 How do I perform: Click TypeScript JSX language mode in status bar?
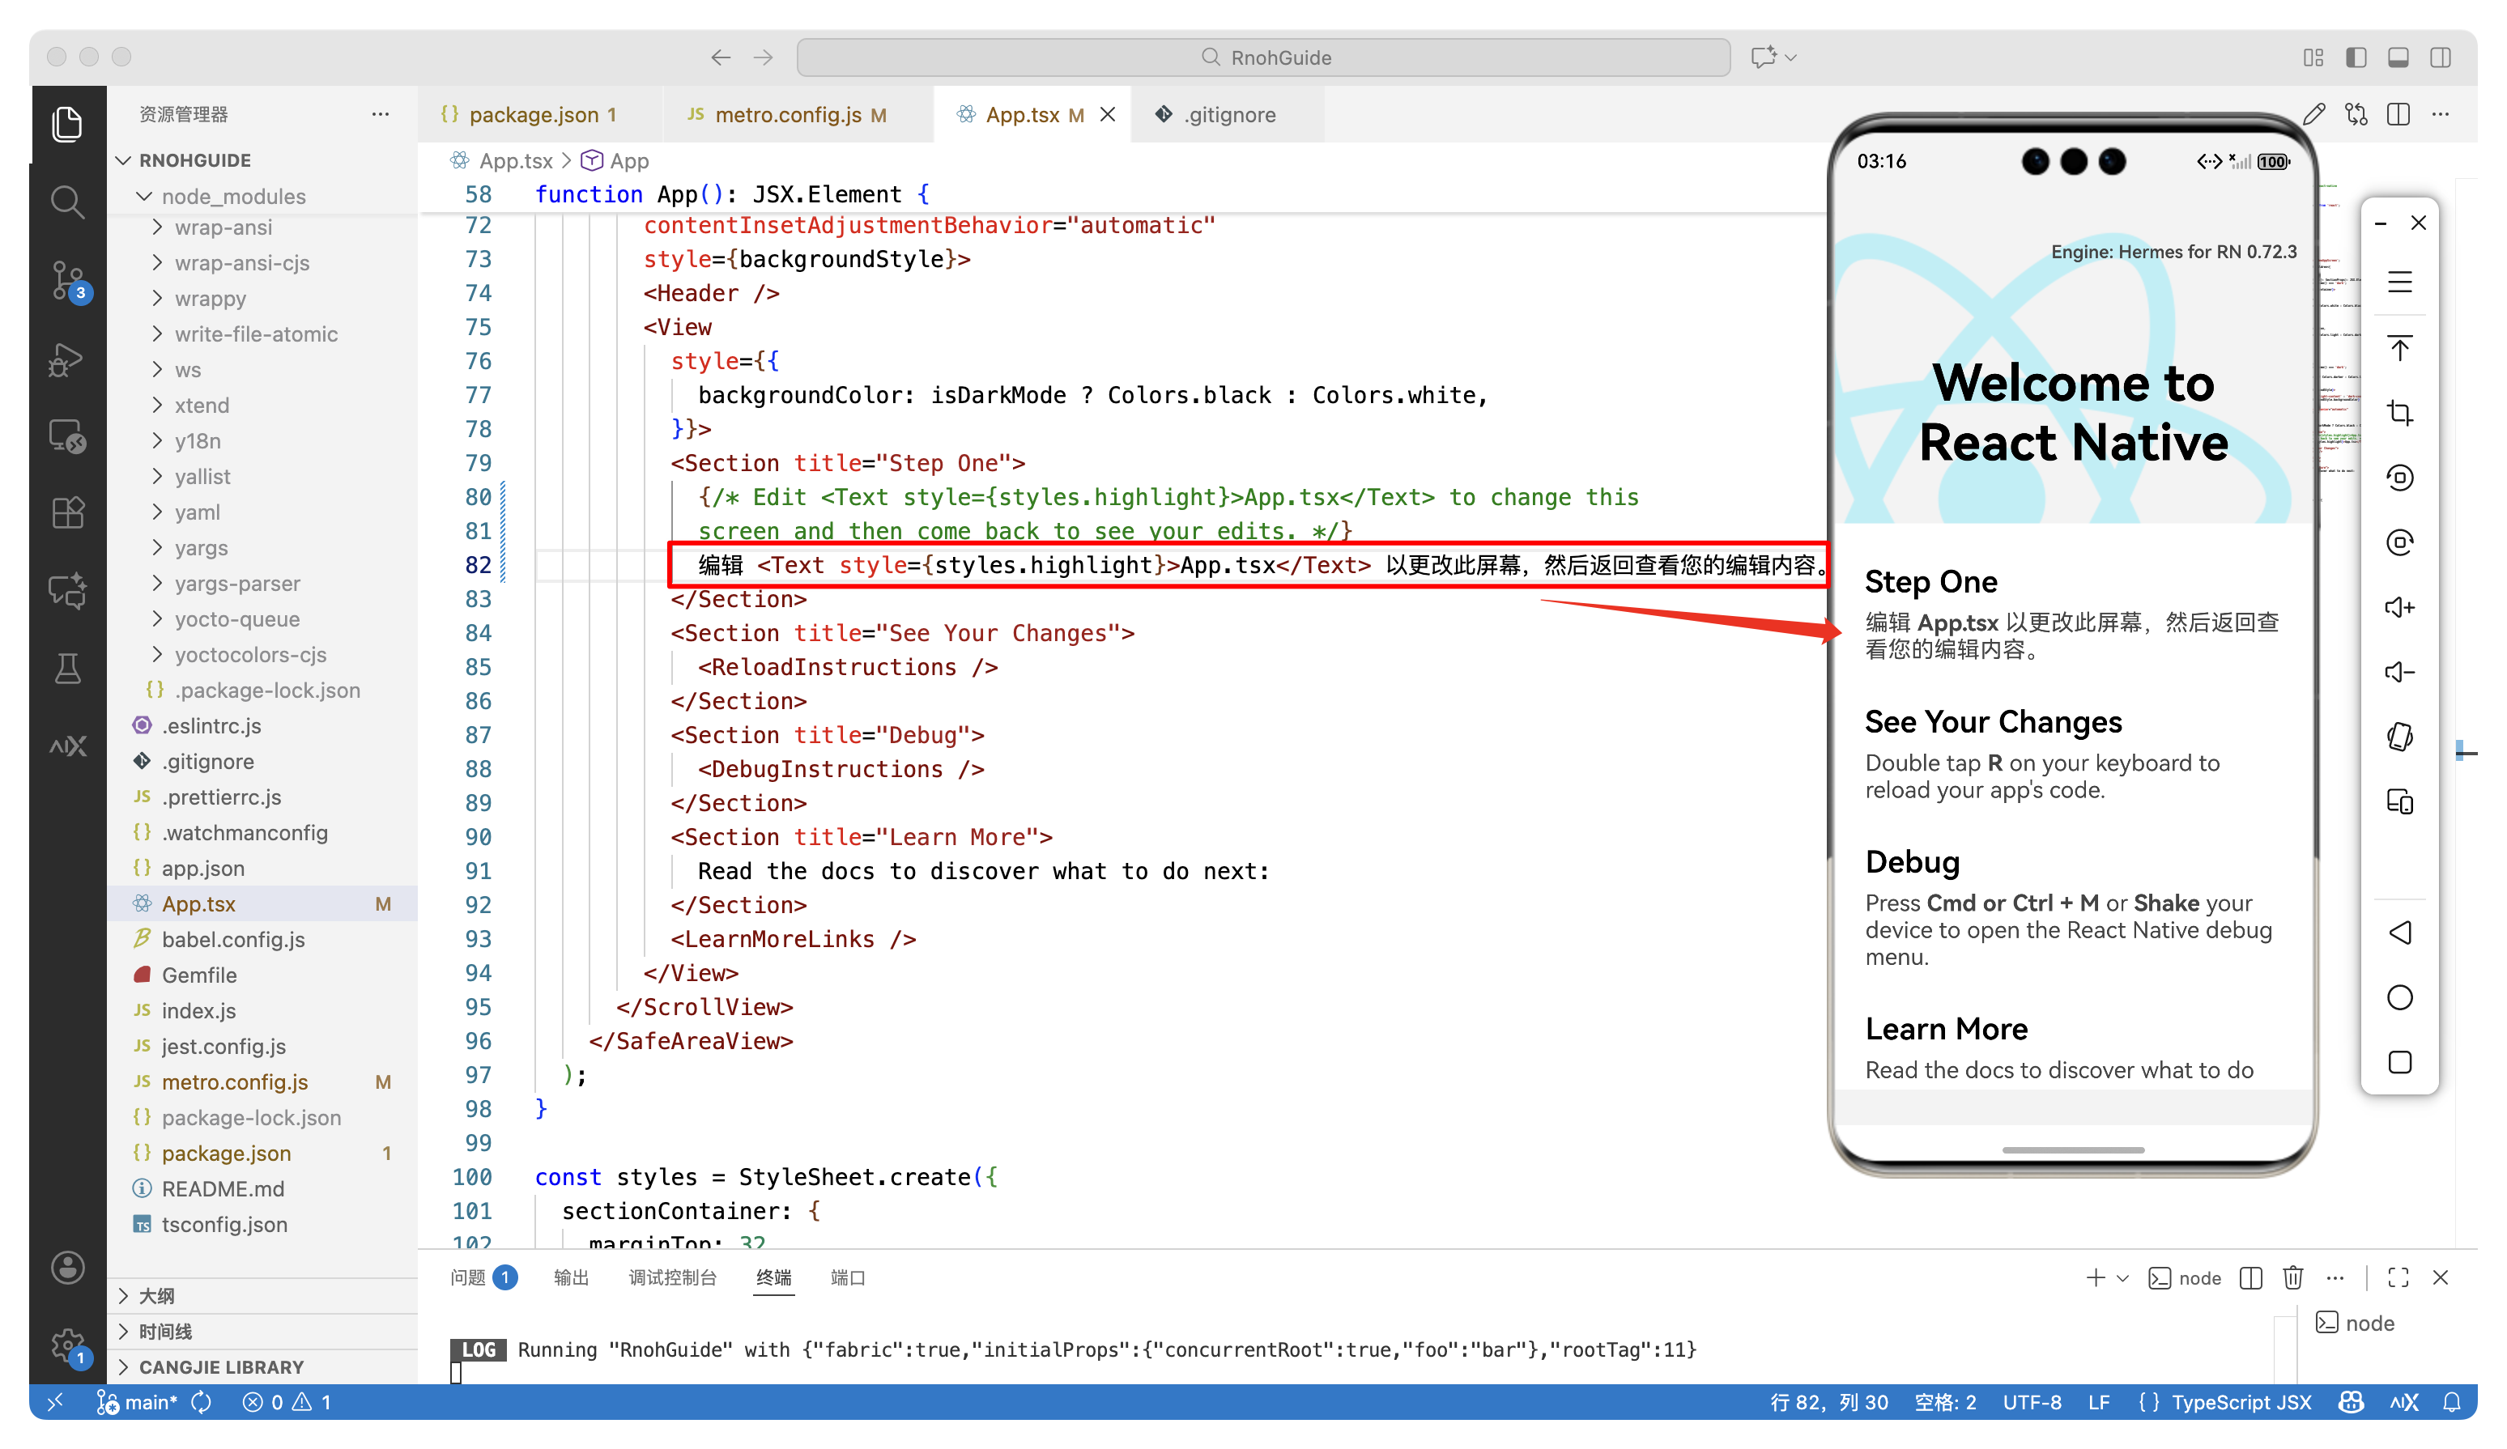click(x=2241, y=1402)
